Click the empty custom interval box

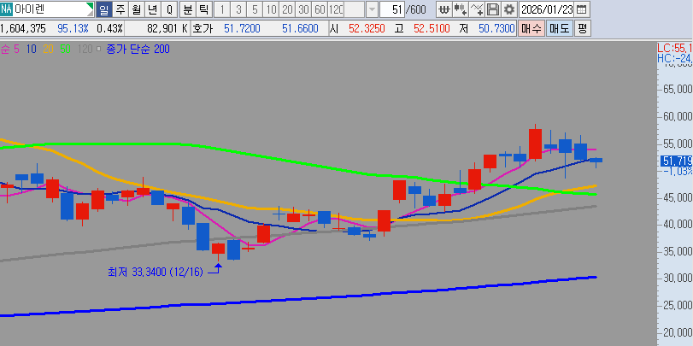pyautogui.click(x=355, y=9)
